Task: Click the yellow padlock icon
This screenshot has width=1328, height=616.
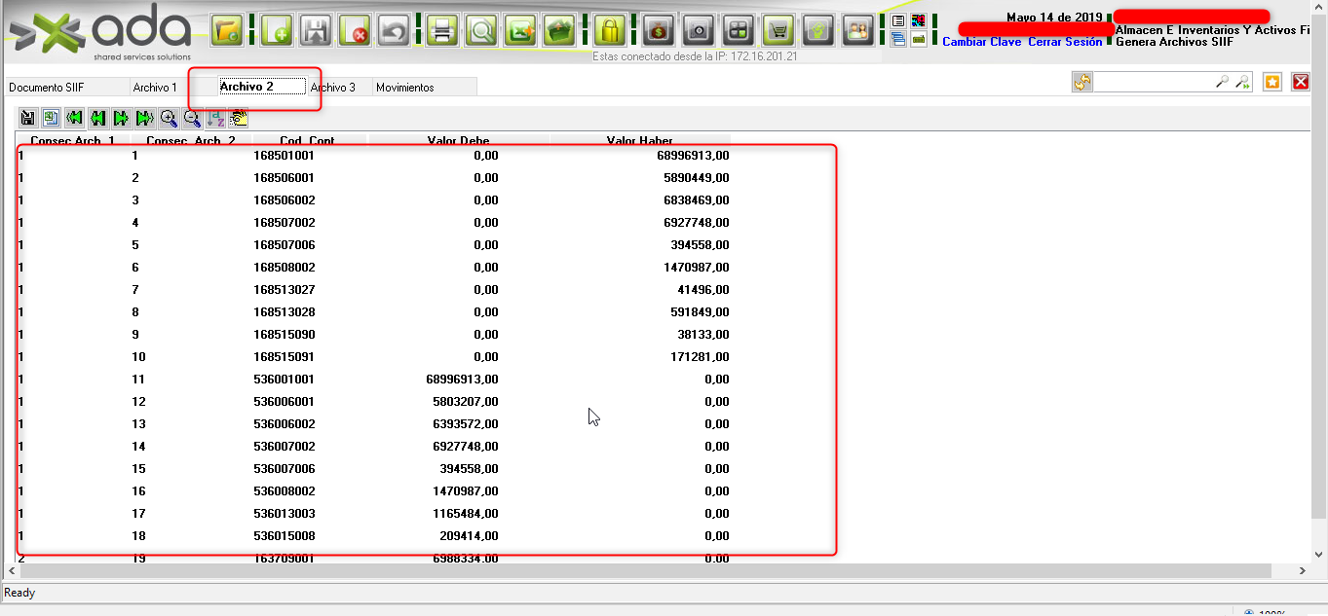Action: pyautogui.click(x=609, y=31)
